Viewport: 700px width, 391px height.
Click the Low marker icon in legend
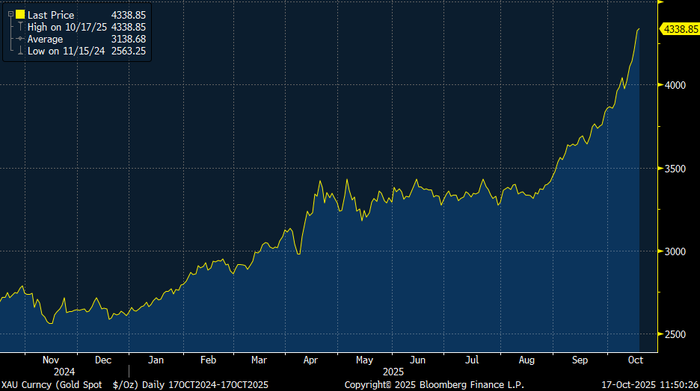pyautogui.click(x=19, y=51)
